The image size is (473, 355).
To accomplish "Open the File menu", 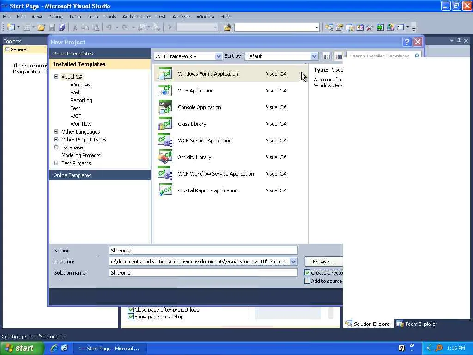I will coord(6,17).
